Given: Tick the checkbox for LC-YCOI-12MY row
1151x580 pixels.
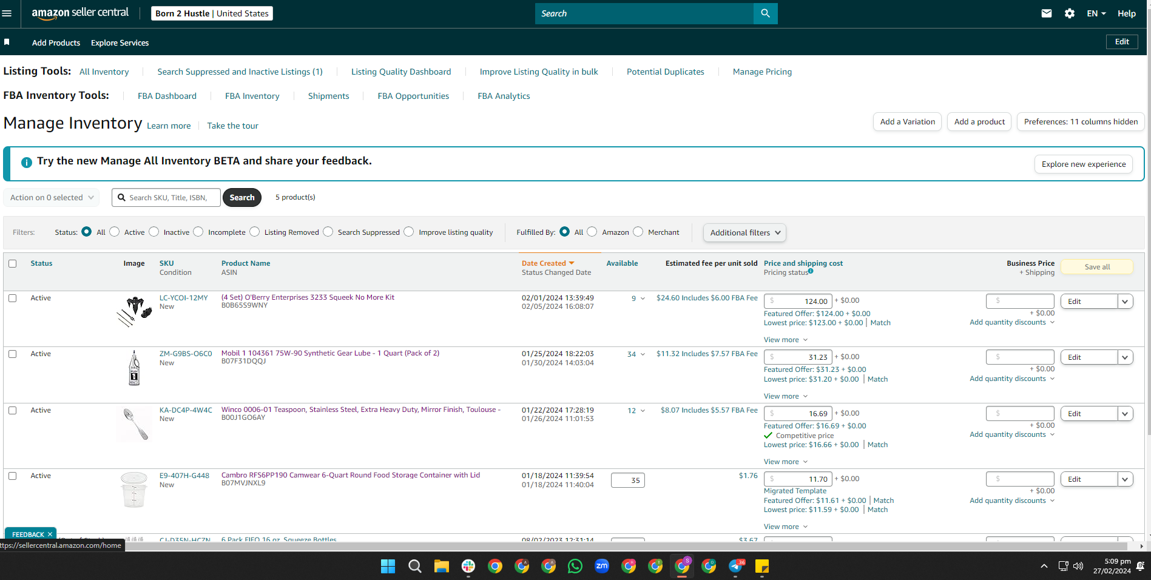Looking at the screenshot, I should (12, 298).
